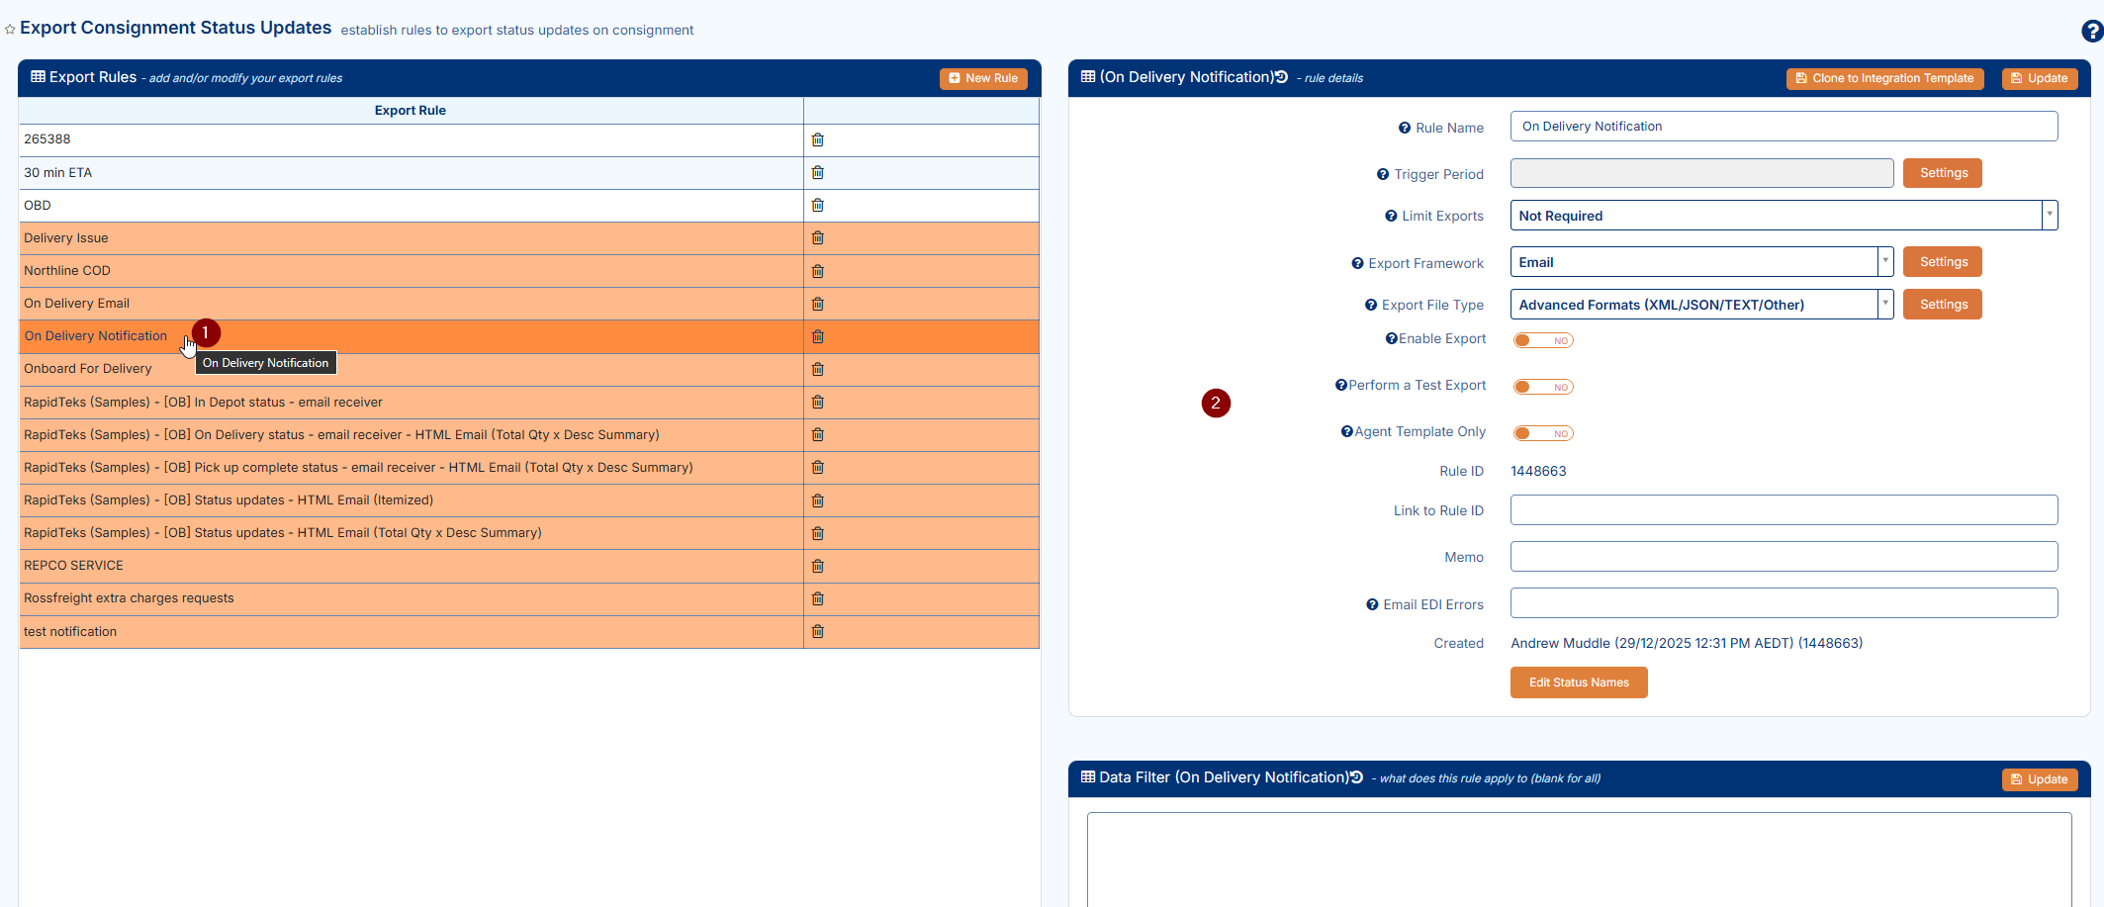Select the Onboard For Delivery rule
This screenshot has width=2104, height=907.
[88, 369]
